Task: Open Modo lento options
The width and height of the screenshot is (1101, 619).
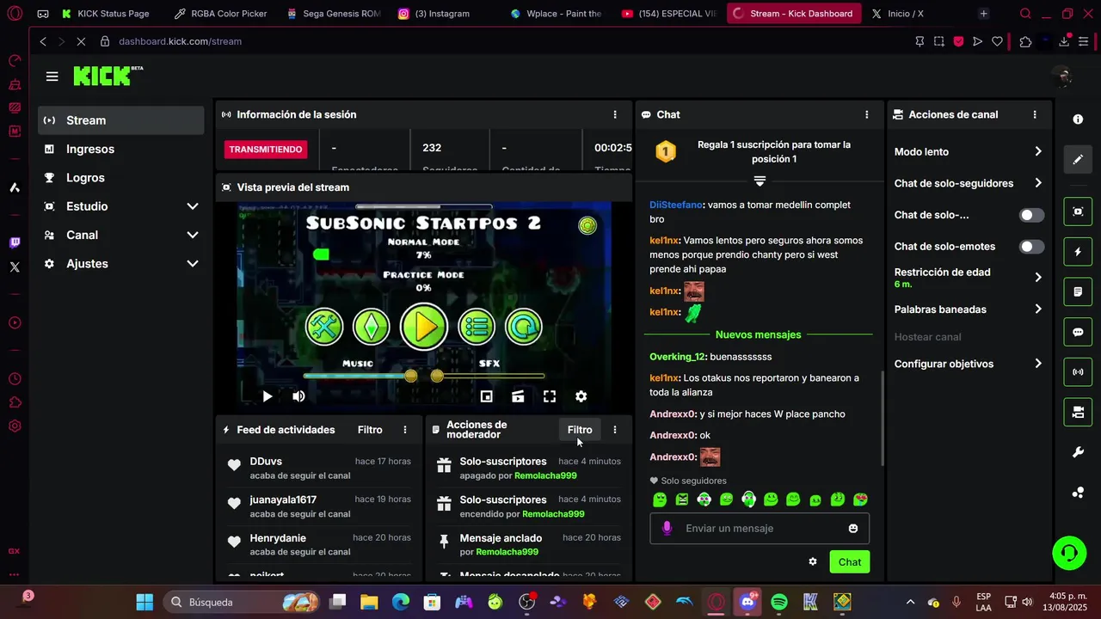Action: coord(969,151)
